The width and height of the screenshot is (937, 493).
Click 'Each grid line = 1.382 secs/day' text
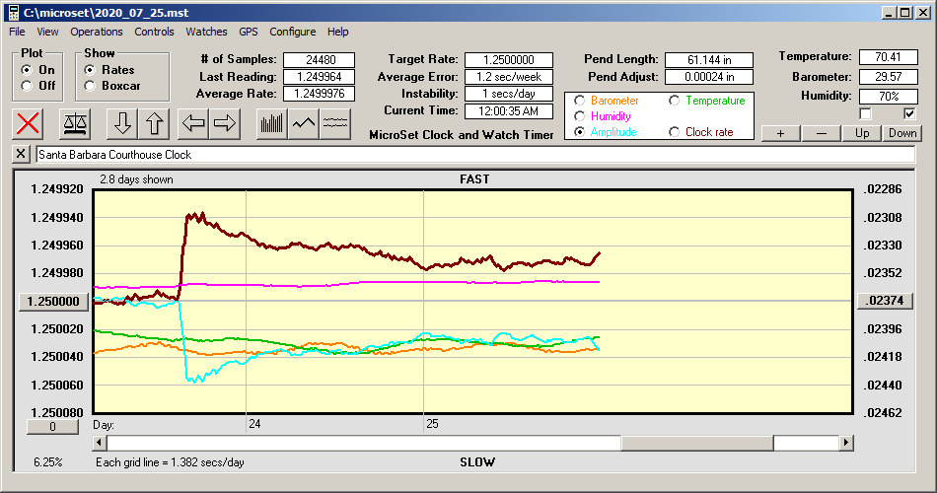tap(170, 461)
